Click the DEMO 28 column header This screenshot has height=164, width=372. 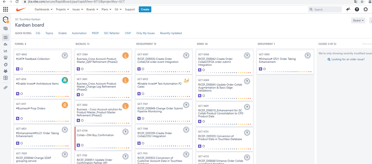point(202,44)
